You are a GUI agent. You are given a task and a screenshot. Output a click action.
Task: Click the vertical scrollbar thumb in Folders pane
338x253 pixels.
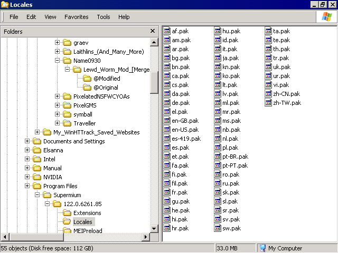point(154,83)
